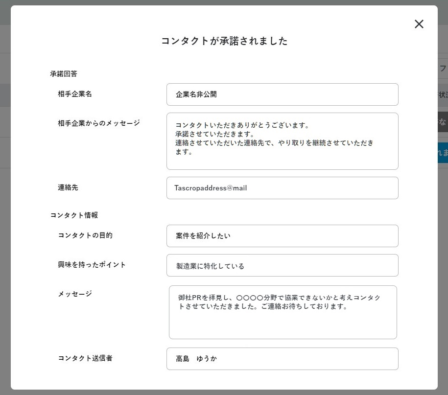Viewport: 448px width, 395px height.
Task: Click the 興味を持ったポイント field
Action: (283, 265)
